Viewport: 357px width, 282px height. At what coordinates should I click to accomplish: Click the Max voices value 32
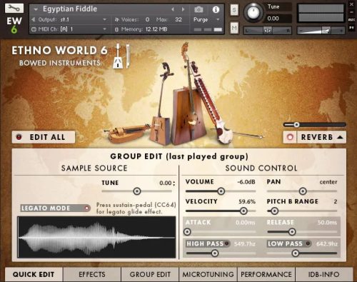[x=178, y=19]
